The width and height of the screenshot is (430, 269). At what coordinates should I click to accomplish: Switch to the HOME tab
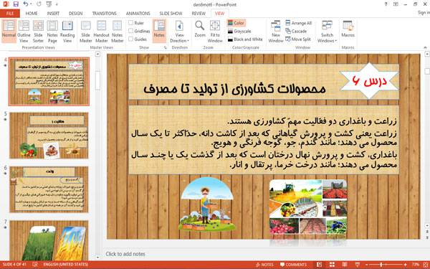pos(32,13)
